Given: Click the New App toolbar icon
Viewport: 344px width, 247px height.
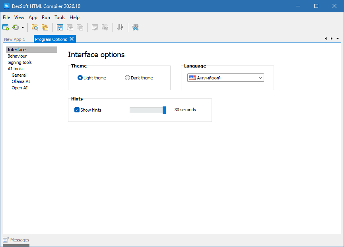Looking at the screenshot, I should [x=6, y=27].
